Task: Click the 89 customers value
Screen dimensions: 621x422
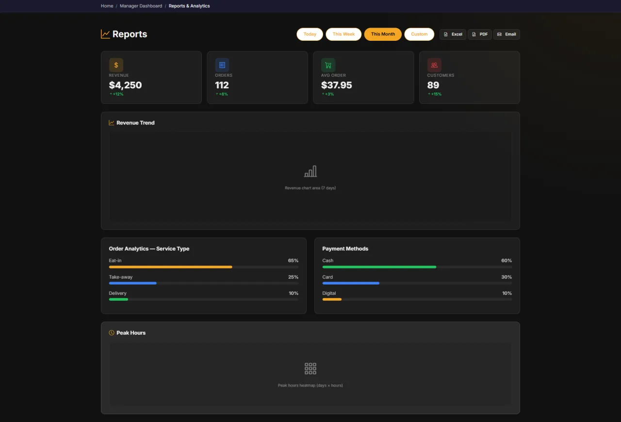Action: pyautogui.click(x=433, y=85)
